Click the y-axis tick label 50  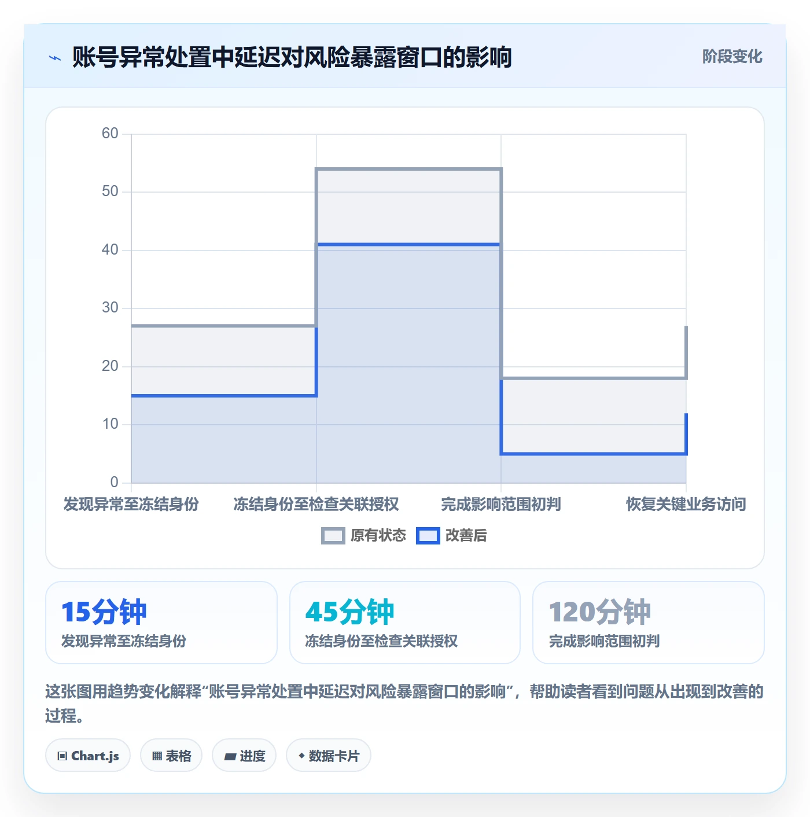(x=110, y=192)
